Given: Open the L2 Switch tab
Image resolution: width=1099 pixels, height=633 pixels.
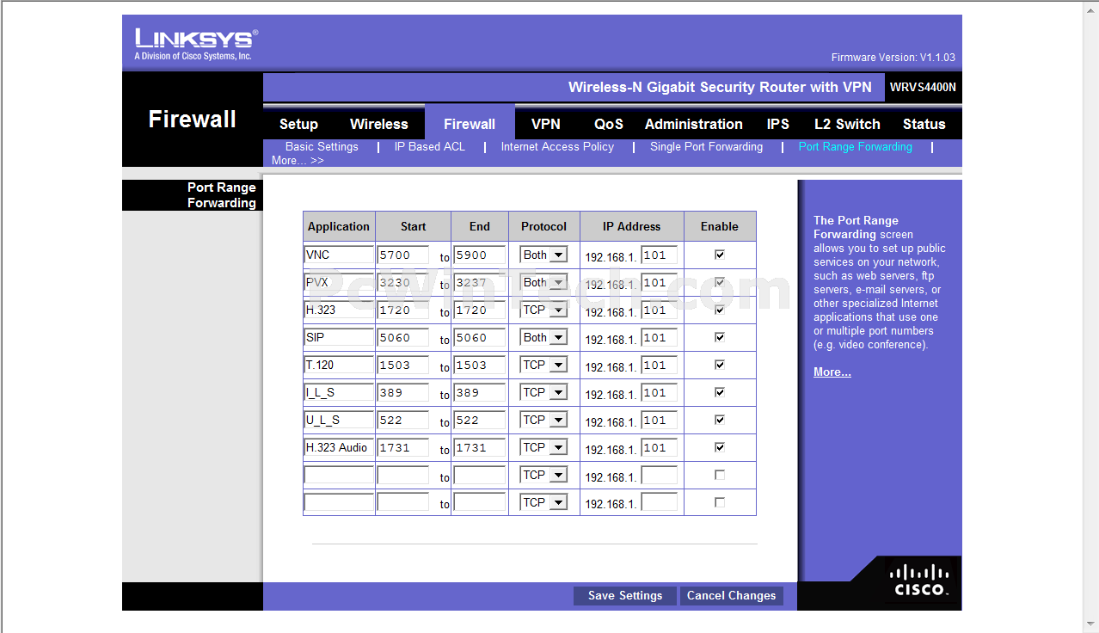Looking at the screenshot, I should [x=847, y=124].
